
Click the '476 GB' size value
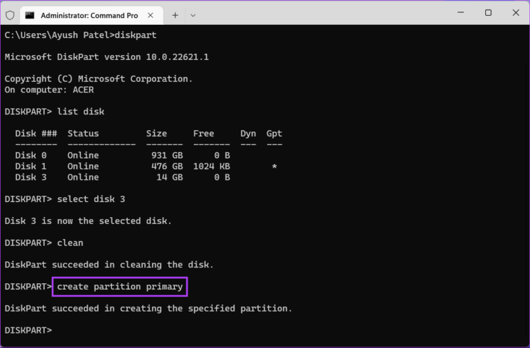(167, 166)
